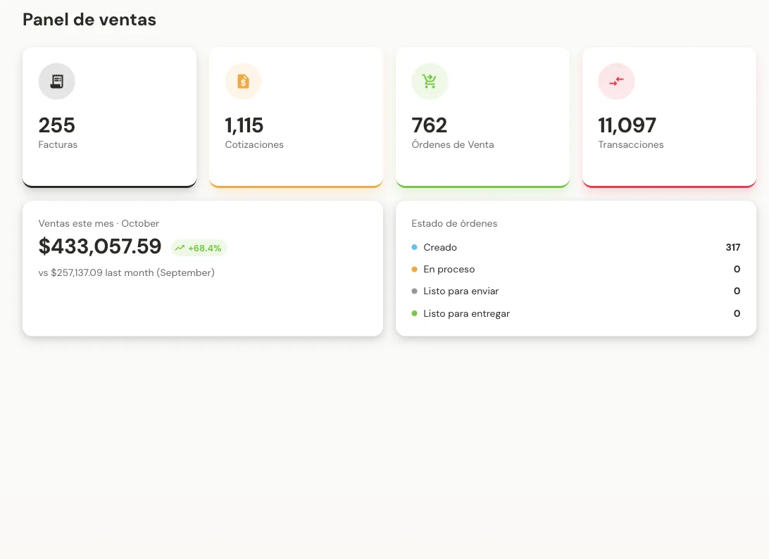Click the +68.4% growth badge
The height and width of the screenshot is (559, 769).
pos(199,248)
